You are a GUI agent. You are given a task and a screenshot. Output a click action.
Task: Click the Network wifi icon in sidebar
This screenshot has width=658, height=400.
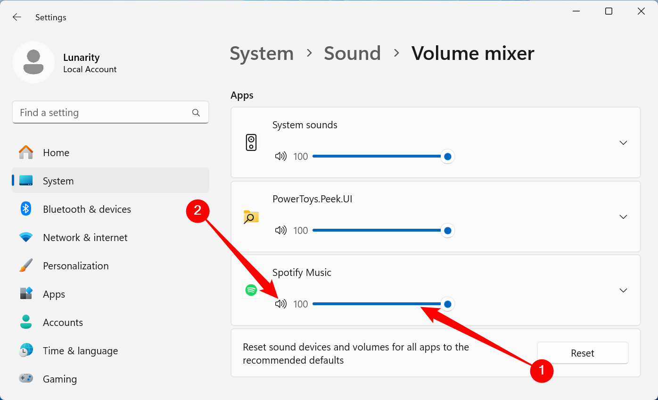click(x=26, y=237)
